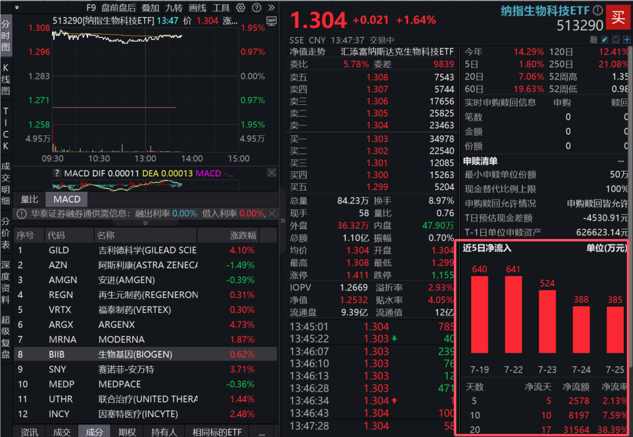The height and width of the screenshot is (437, 633).
Task: Switch to K线图 sidebar tab
Action: pos(6,79)
